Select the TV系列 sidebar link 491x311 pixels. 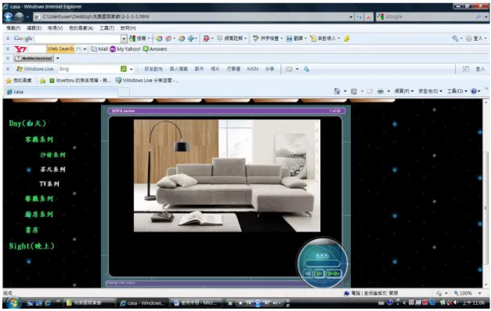coord(49,184)
